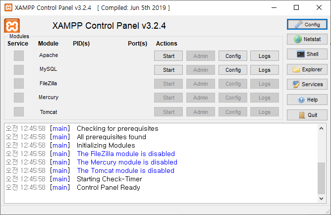
Task: Open the Apache Logs menu
Action: coord(265,56)
